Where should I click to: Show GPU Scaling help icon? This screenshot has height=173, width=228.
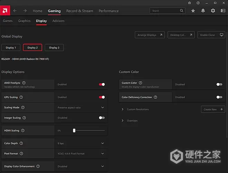click(21, 97)
